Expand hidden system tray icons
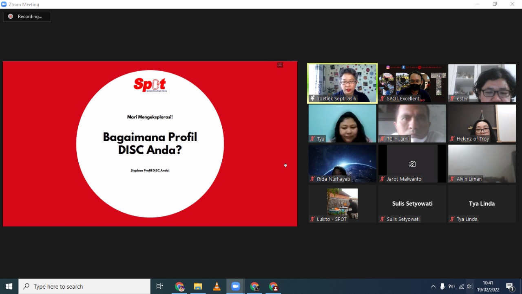 point(433,286)
